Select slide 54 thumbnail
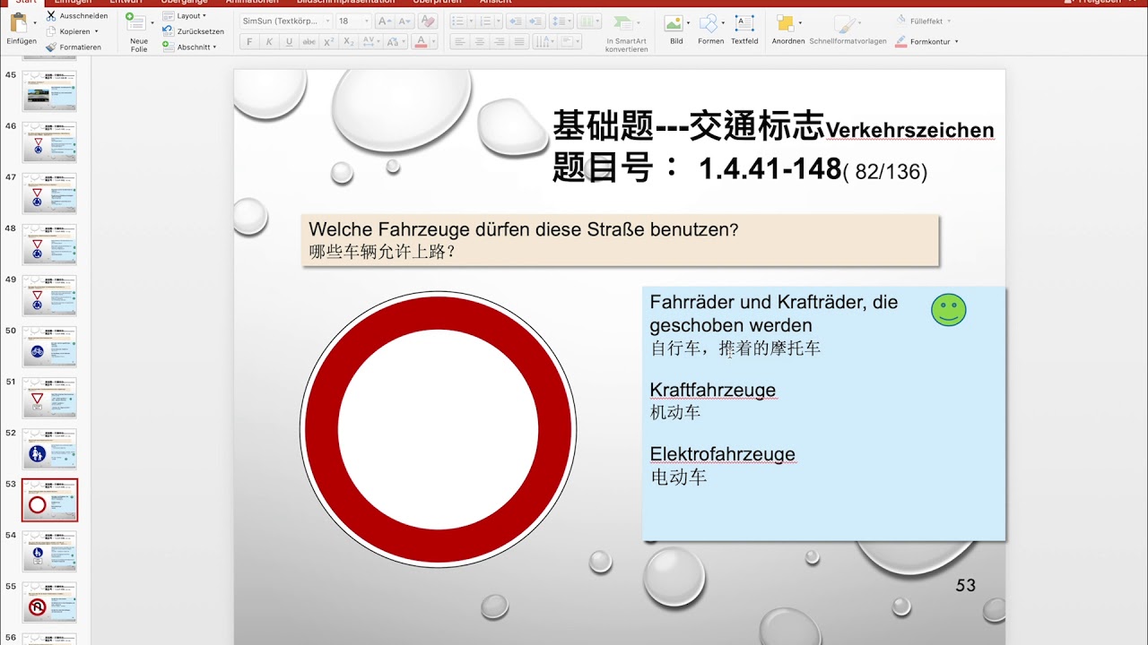Image resolution: width=1148 pixels, height=645 pixels. pos(50,551)
